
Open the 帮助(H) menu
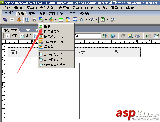pyautogui.click(x=130, y=8)
